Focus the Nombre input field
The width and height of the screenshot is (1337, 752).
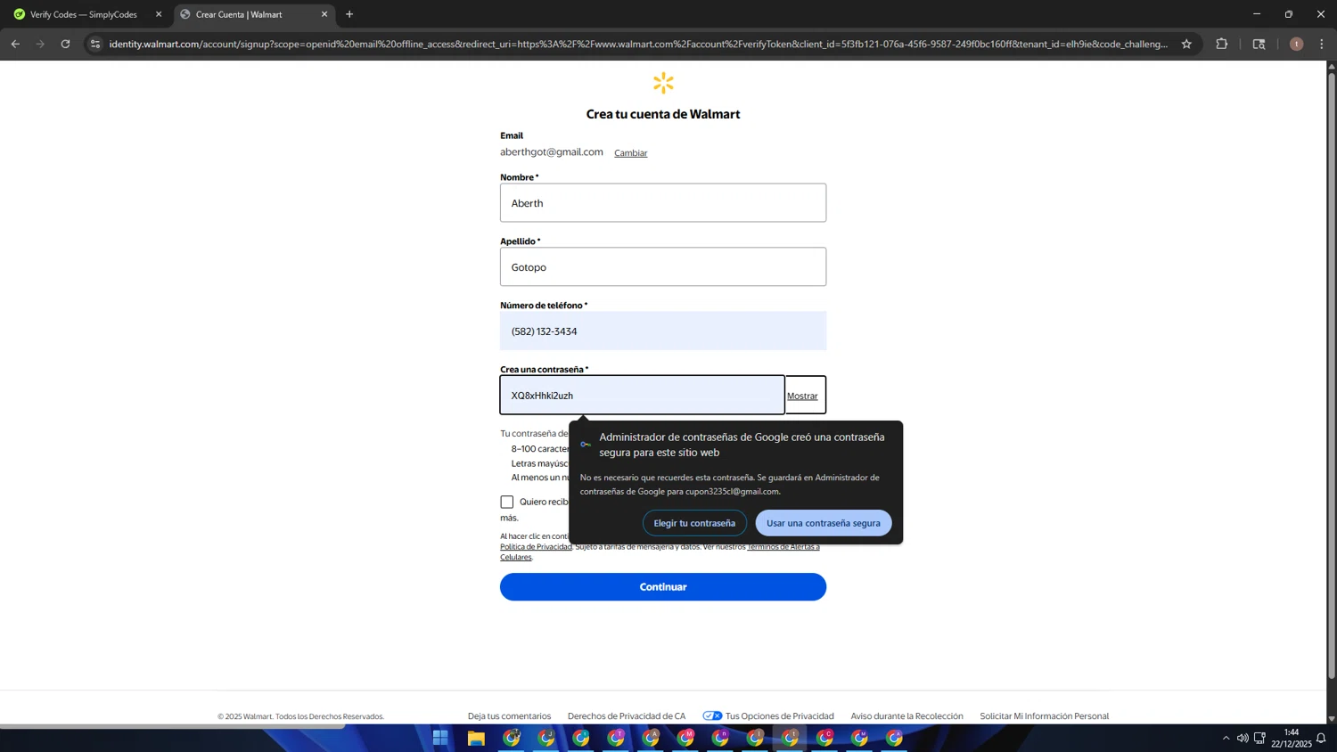click(663, 203)
